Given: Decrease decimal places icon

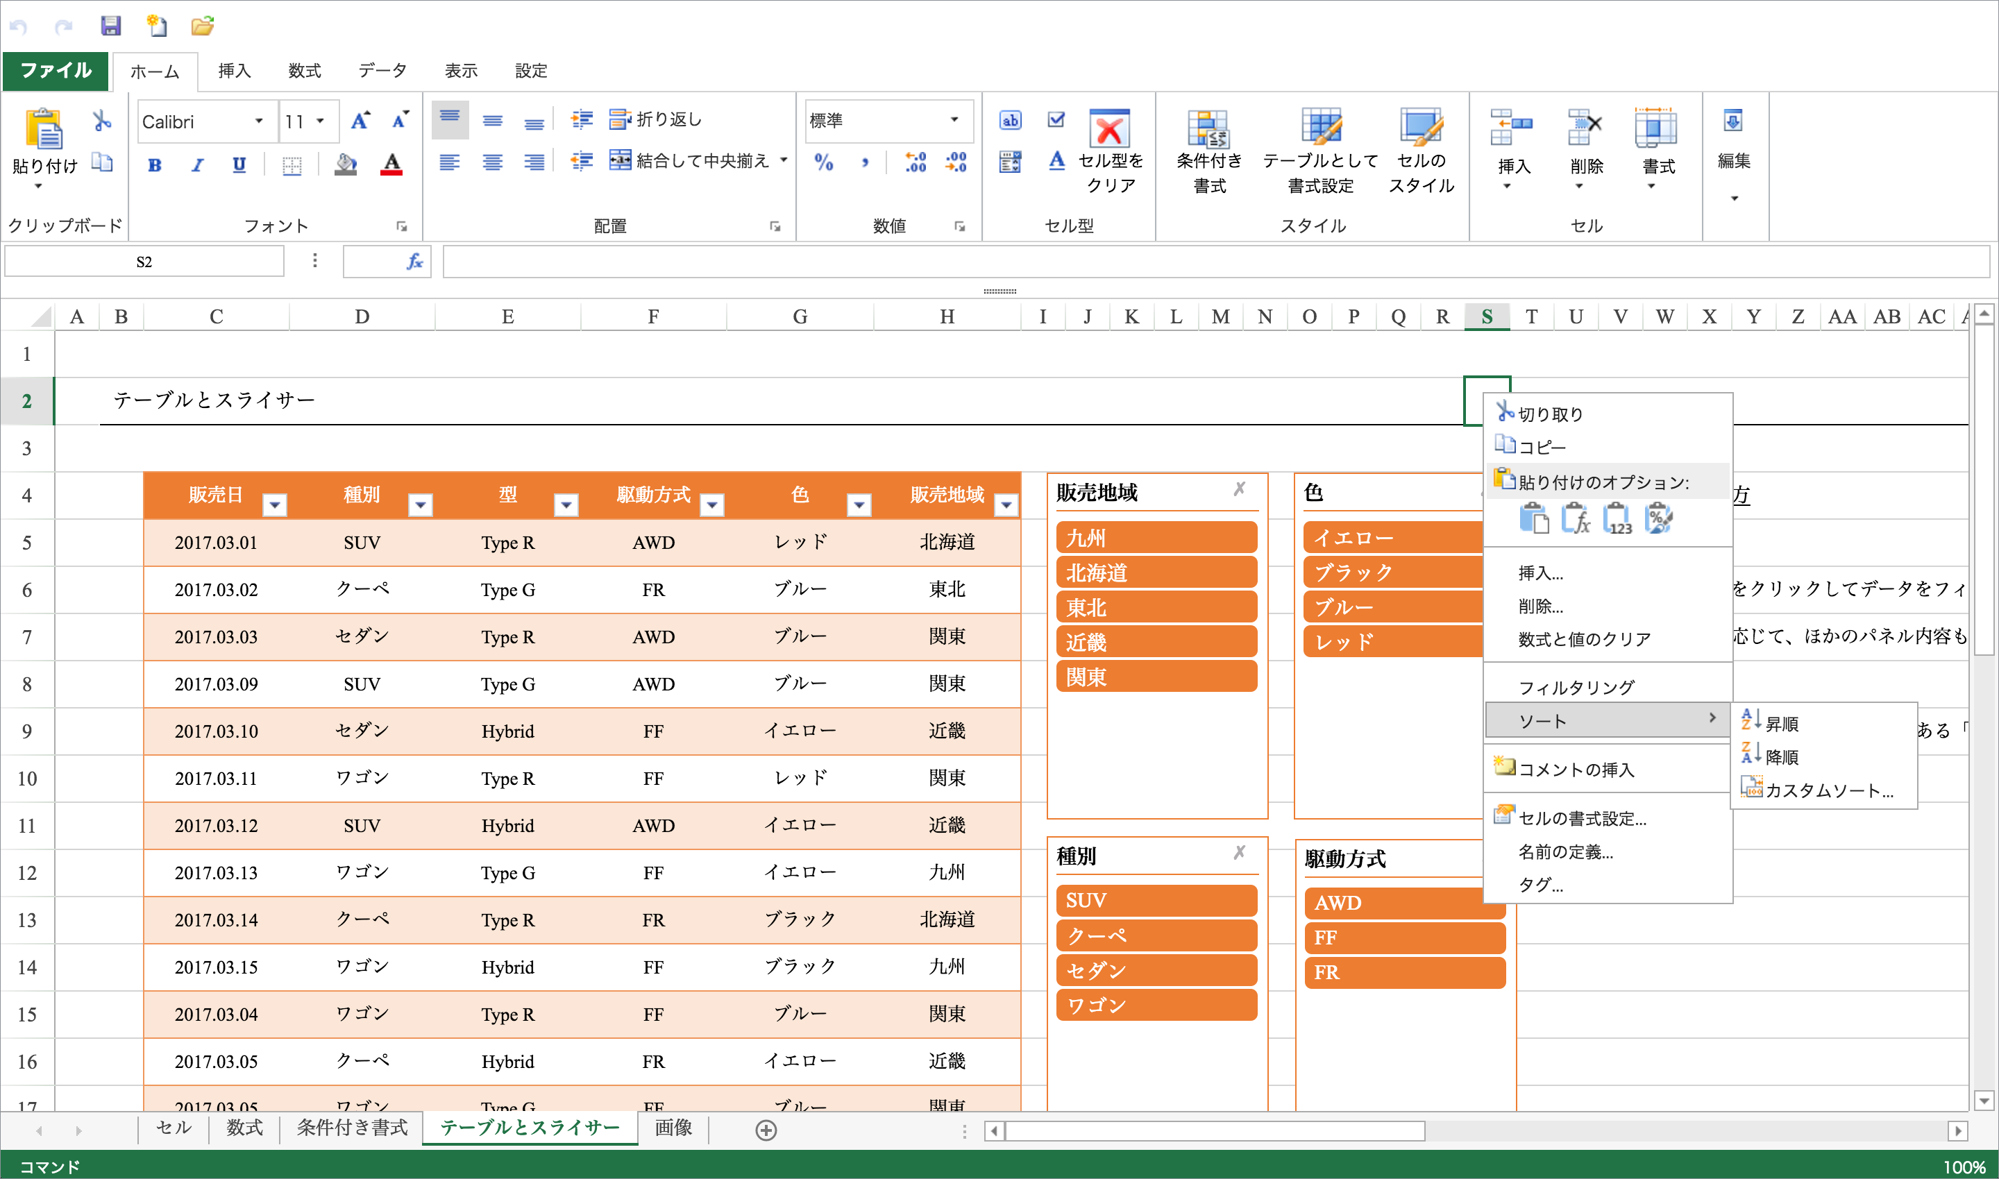Looking at the screenshot, I should pyautogui.click(x=956, y=162).
